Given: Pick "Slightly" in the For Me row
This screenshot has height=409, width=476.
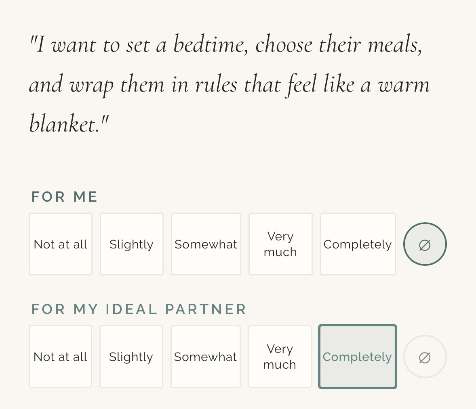Looking at the screenshot, I should [x=132, y=244].
